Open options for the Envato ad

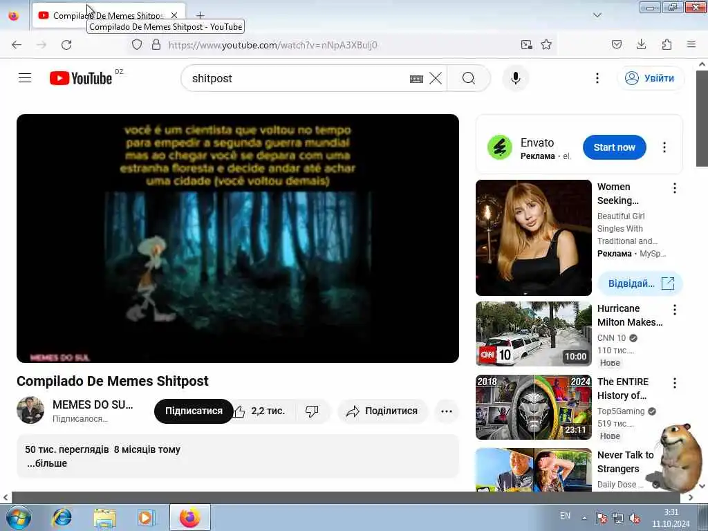(664, 147)
